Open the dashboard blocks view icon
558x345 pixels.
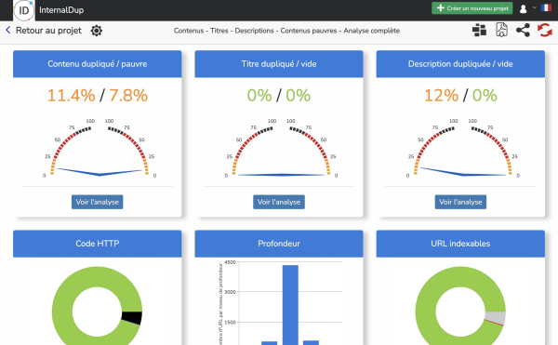tap(479, 31)
